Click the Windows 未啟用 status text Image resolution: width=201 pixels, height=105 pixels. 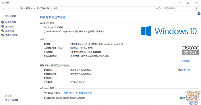52,93
